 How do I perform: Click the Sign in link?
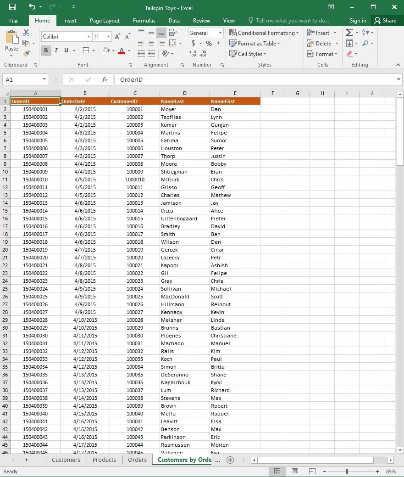pos(358,21)
